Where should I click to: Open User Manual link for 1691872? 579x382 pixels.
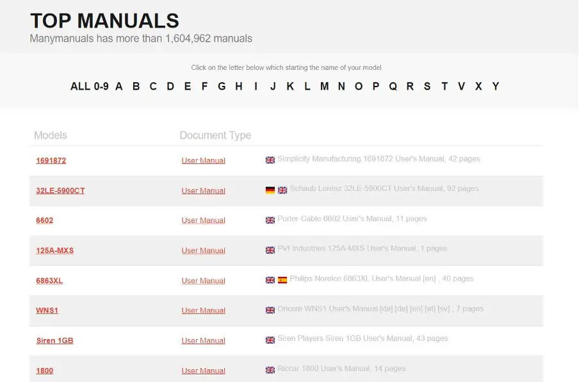click(204, 161)
